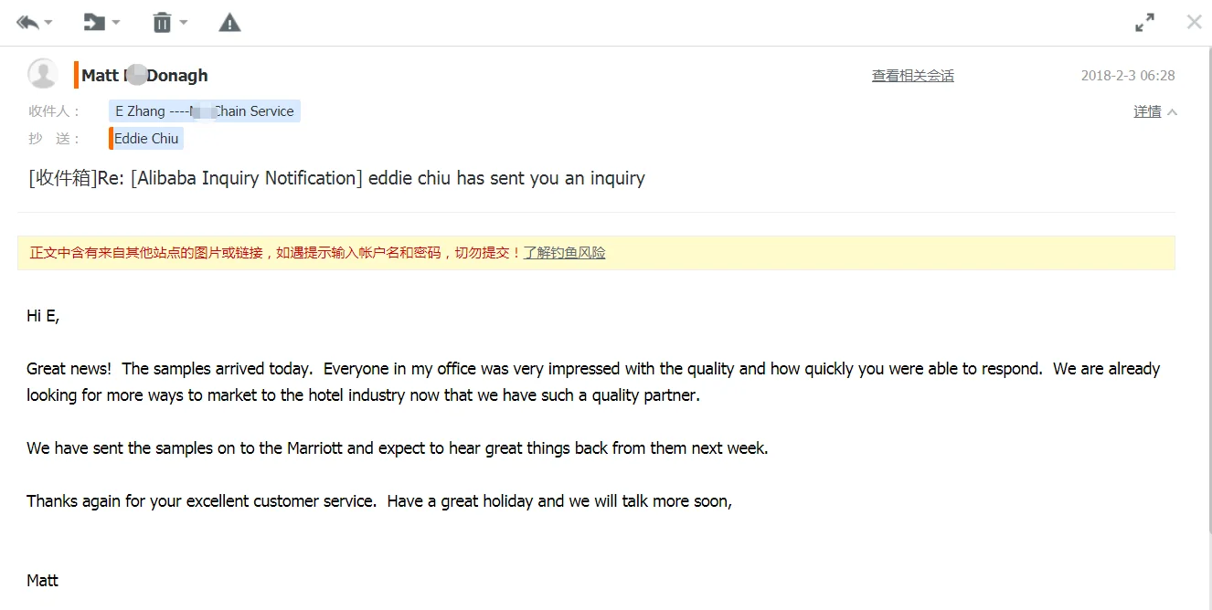Click the trash can delete icon

click(162, 22)
